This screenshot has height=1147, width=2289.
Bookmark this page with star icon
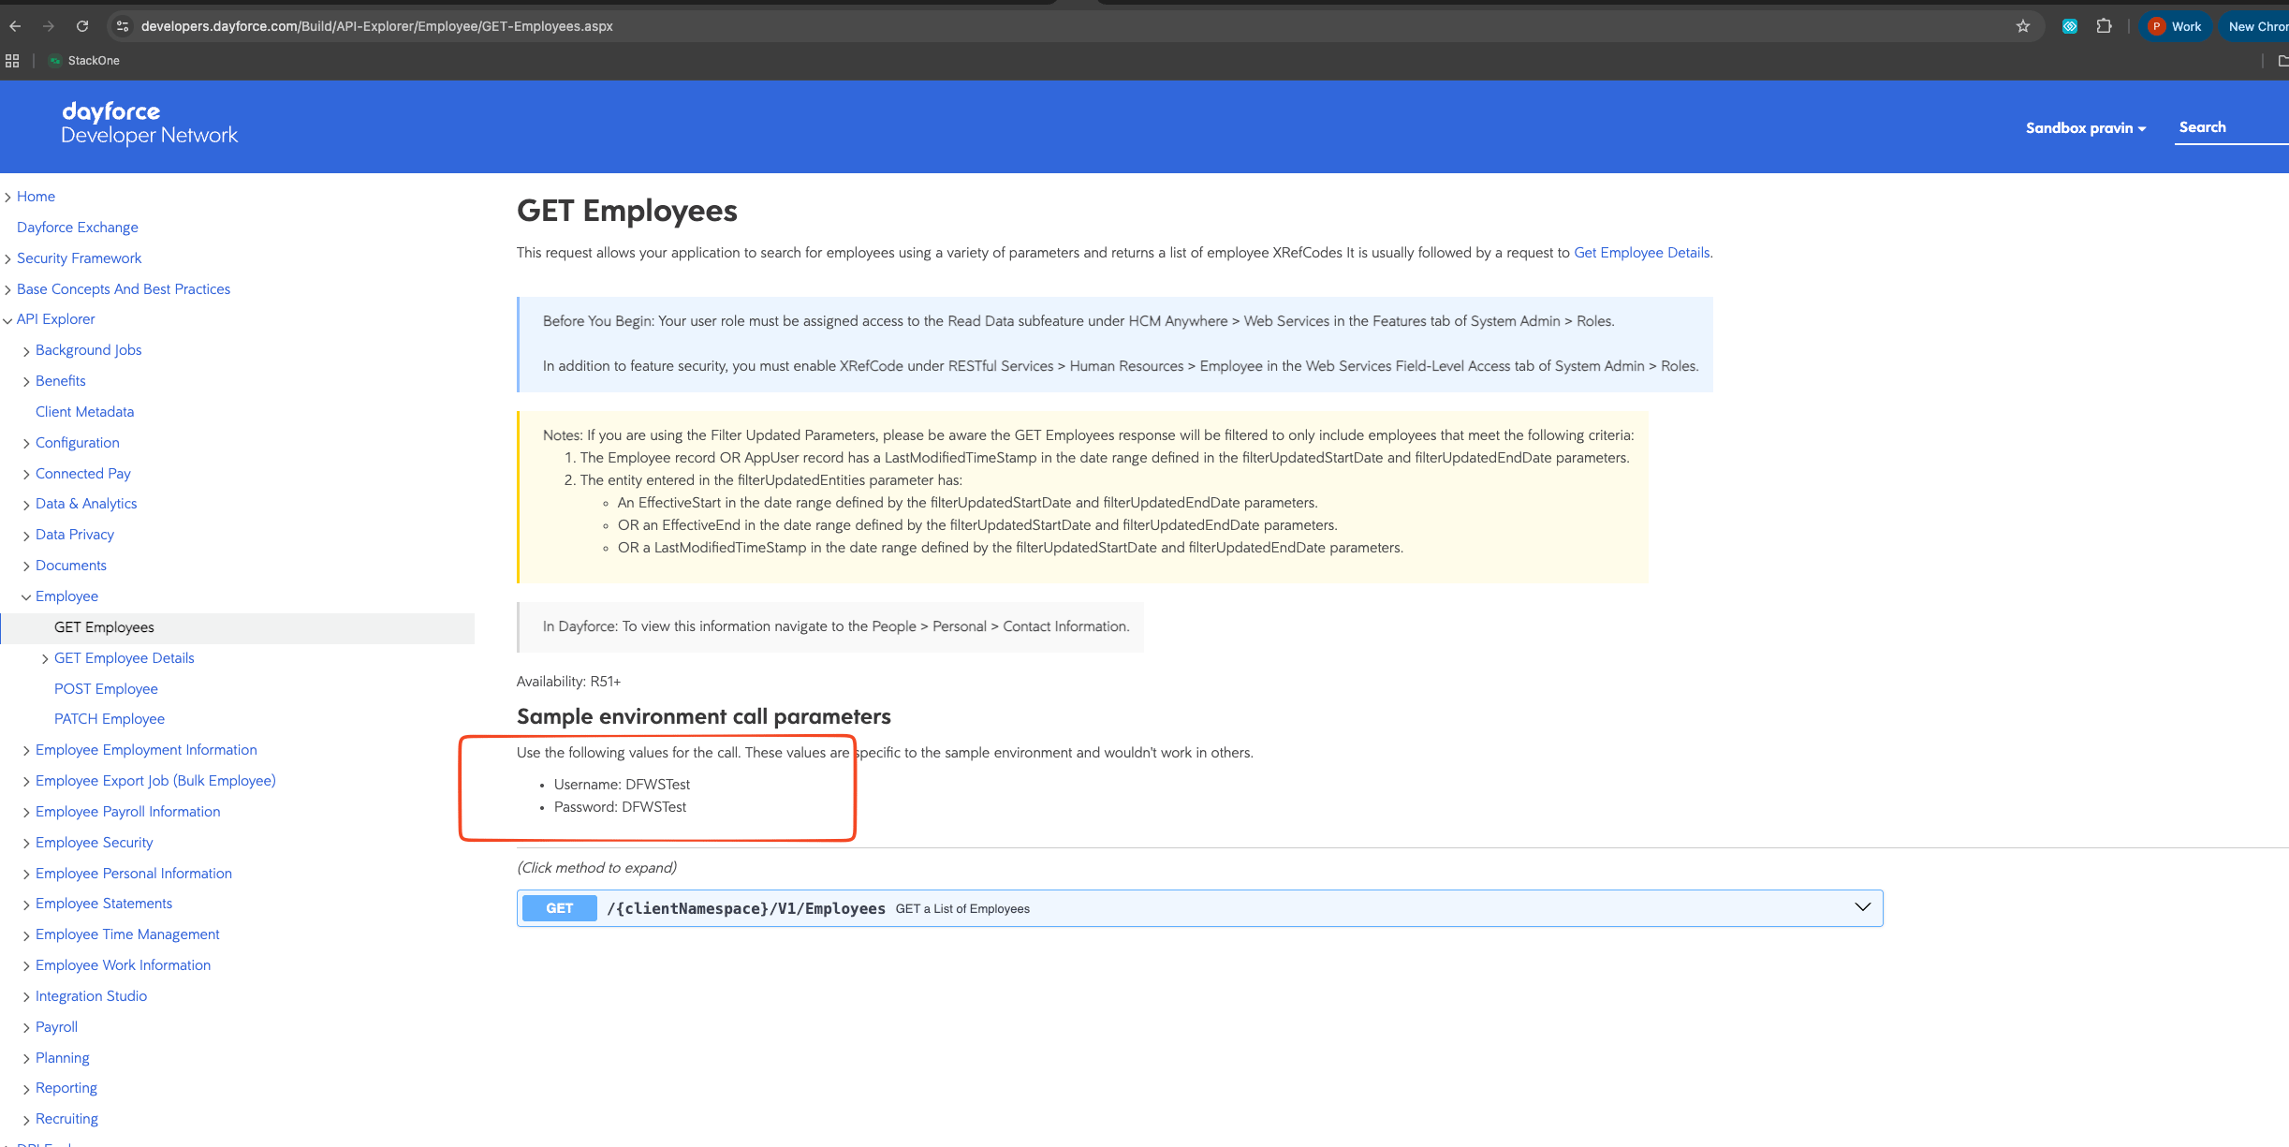[x=2022, y=26]
